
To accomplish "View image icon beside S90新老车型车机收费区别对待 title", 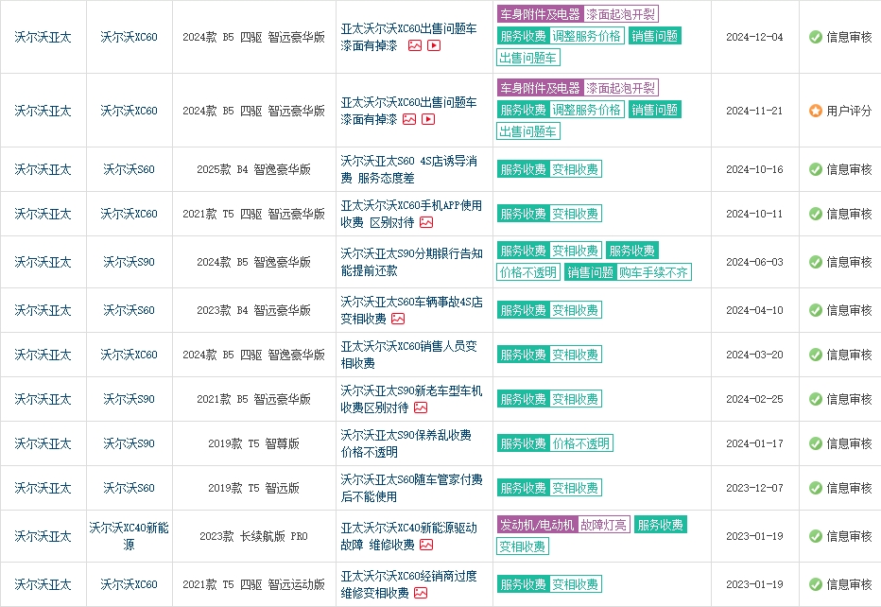I will click(x=421, y=408).
